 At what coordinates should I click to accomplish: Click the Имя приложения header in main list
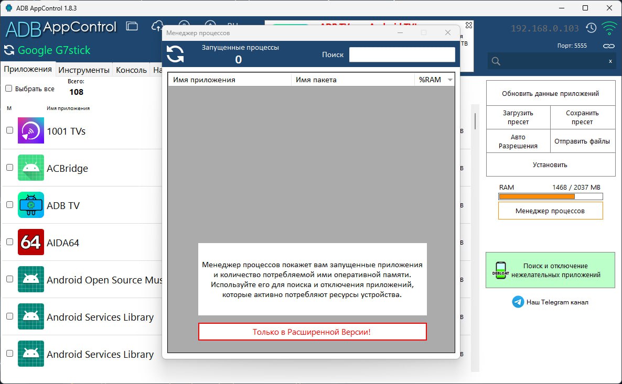click(68, 108)
